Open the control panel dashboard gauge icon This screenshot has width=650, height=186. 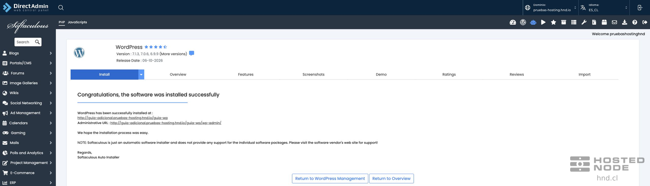coord(513,22)
